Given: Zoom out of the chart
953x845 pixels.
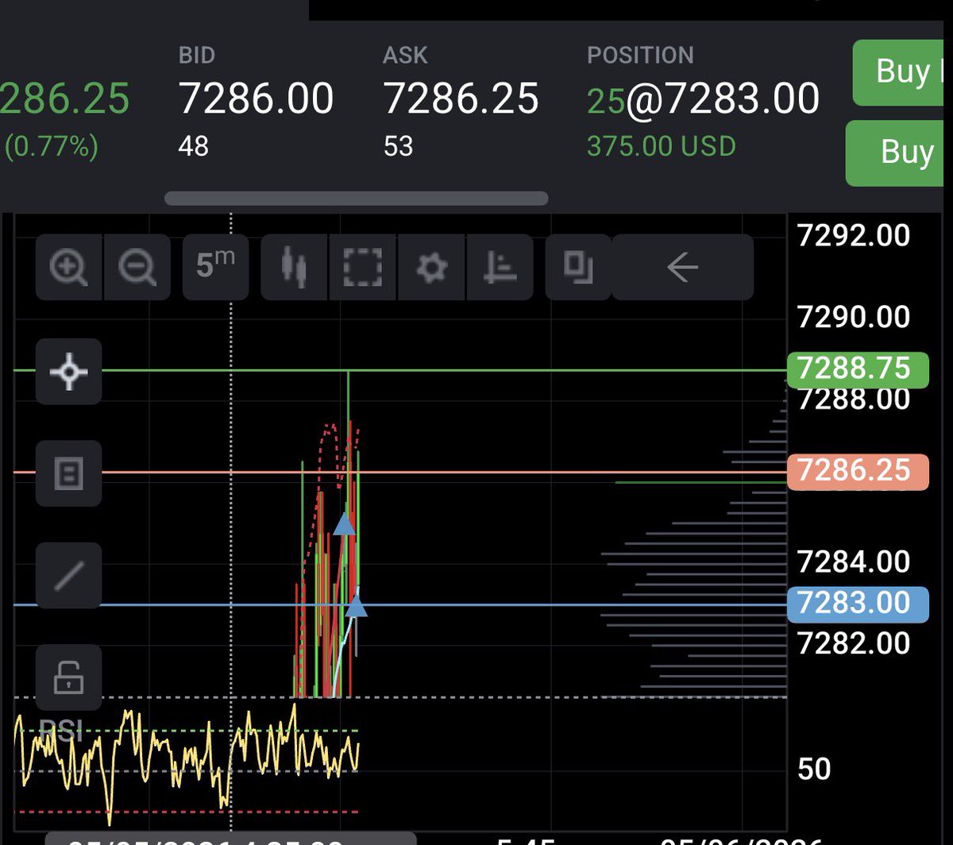Looking at the screenshot, I should point(137,268).
